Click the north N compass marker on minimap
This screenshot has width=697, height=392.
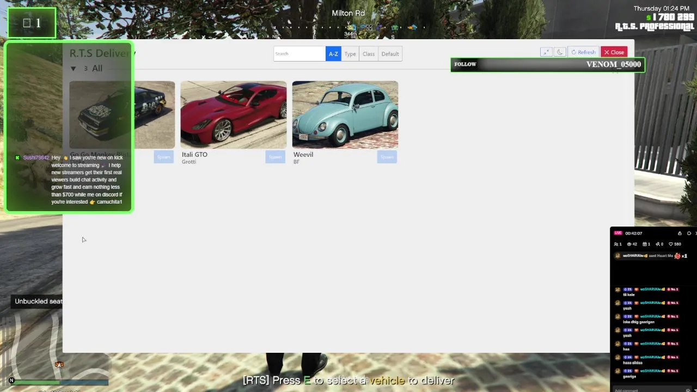click(x=11, y=380)
